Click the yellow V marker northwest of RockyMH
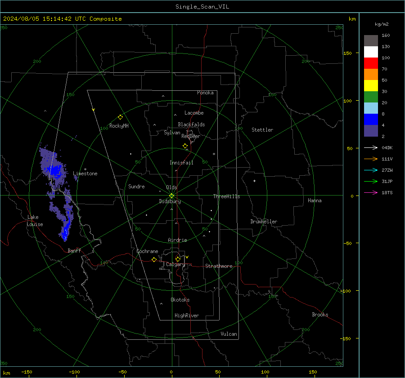Image resolution: width=405 pixels, height=378 pixels. [94, 110]
